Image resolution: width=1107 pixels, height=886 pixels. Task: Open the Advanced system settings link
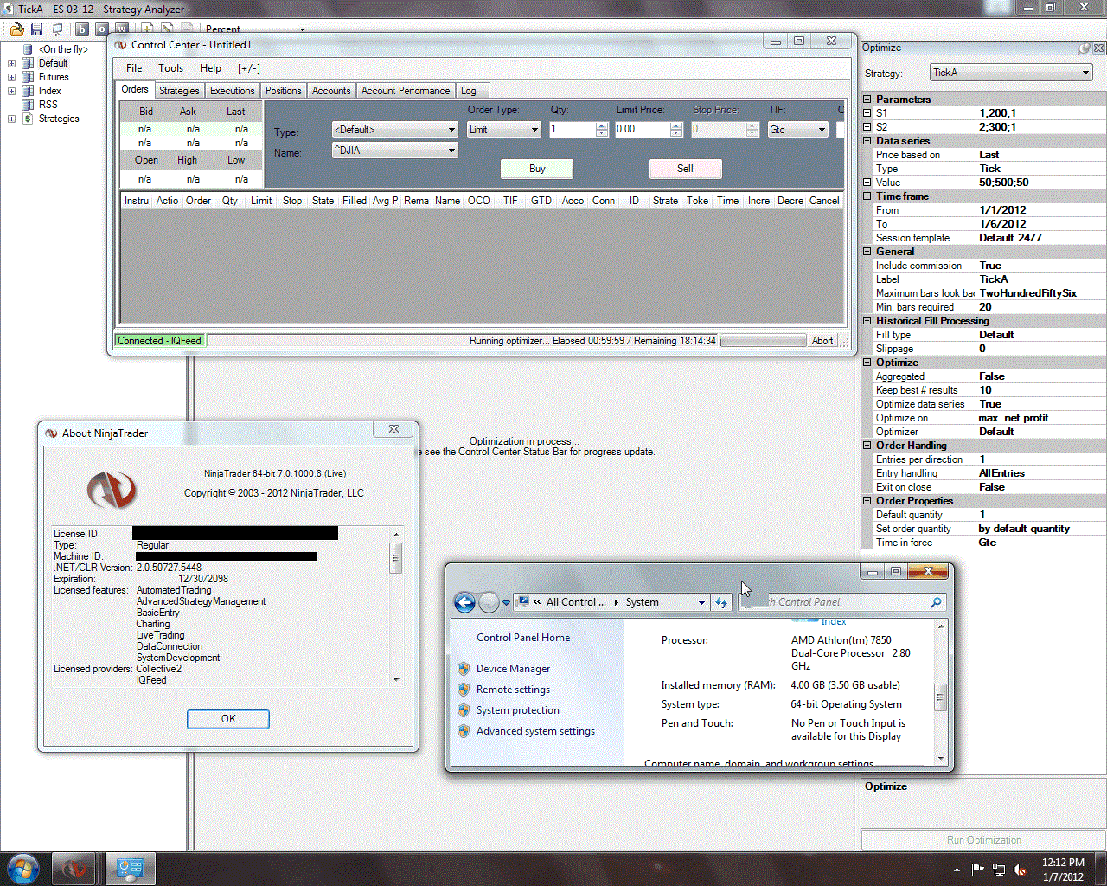click(x=535, y=731)
